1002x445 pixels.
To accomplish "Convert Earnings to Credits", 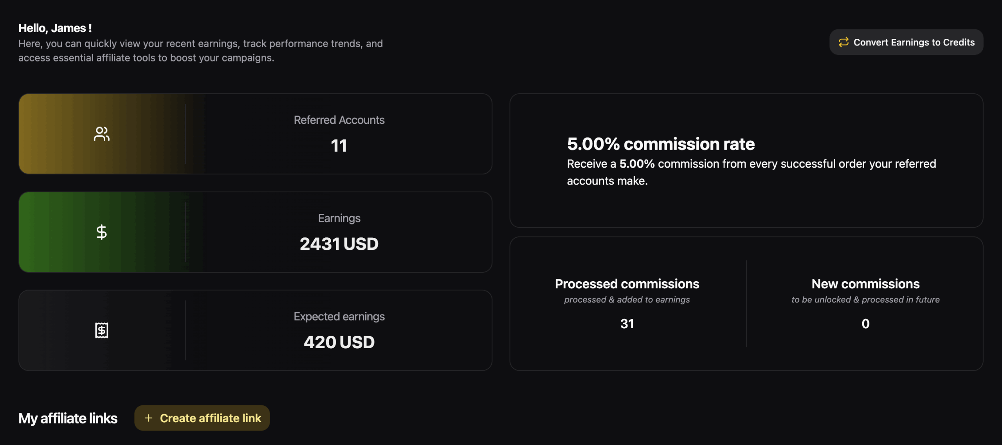I will (906, 42).
